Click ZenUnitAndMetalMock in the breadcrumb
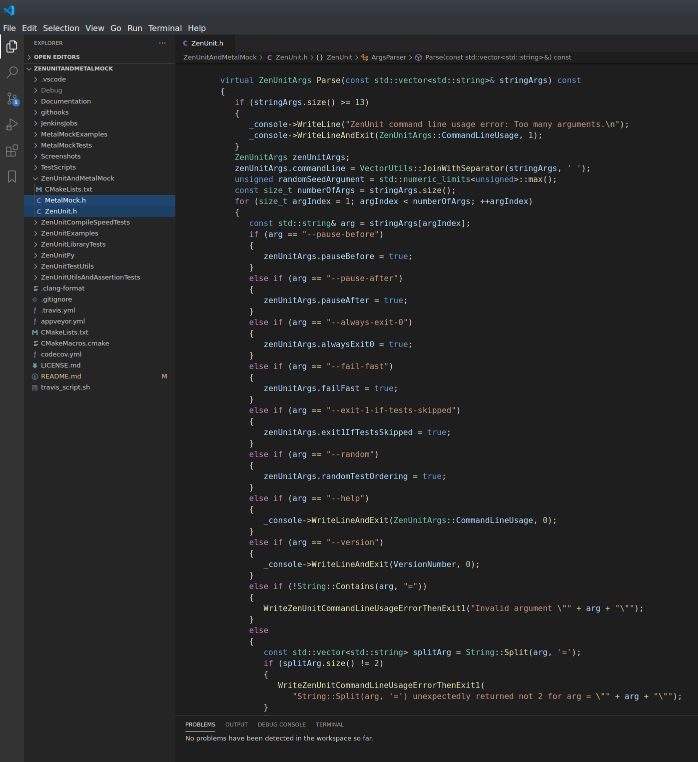Viewport: 698px width, 762px height. coord(220,57)
